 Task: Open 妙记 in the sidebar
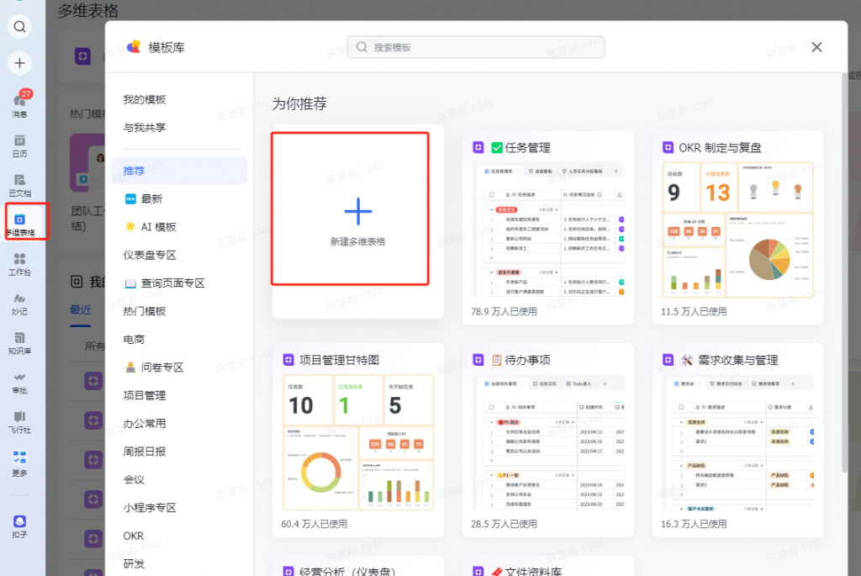pyautogui.click(x=20, y=304)
